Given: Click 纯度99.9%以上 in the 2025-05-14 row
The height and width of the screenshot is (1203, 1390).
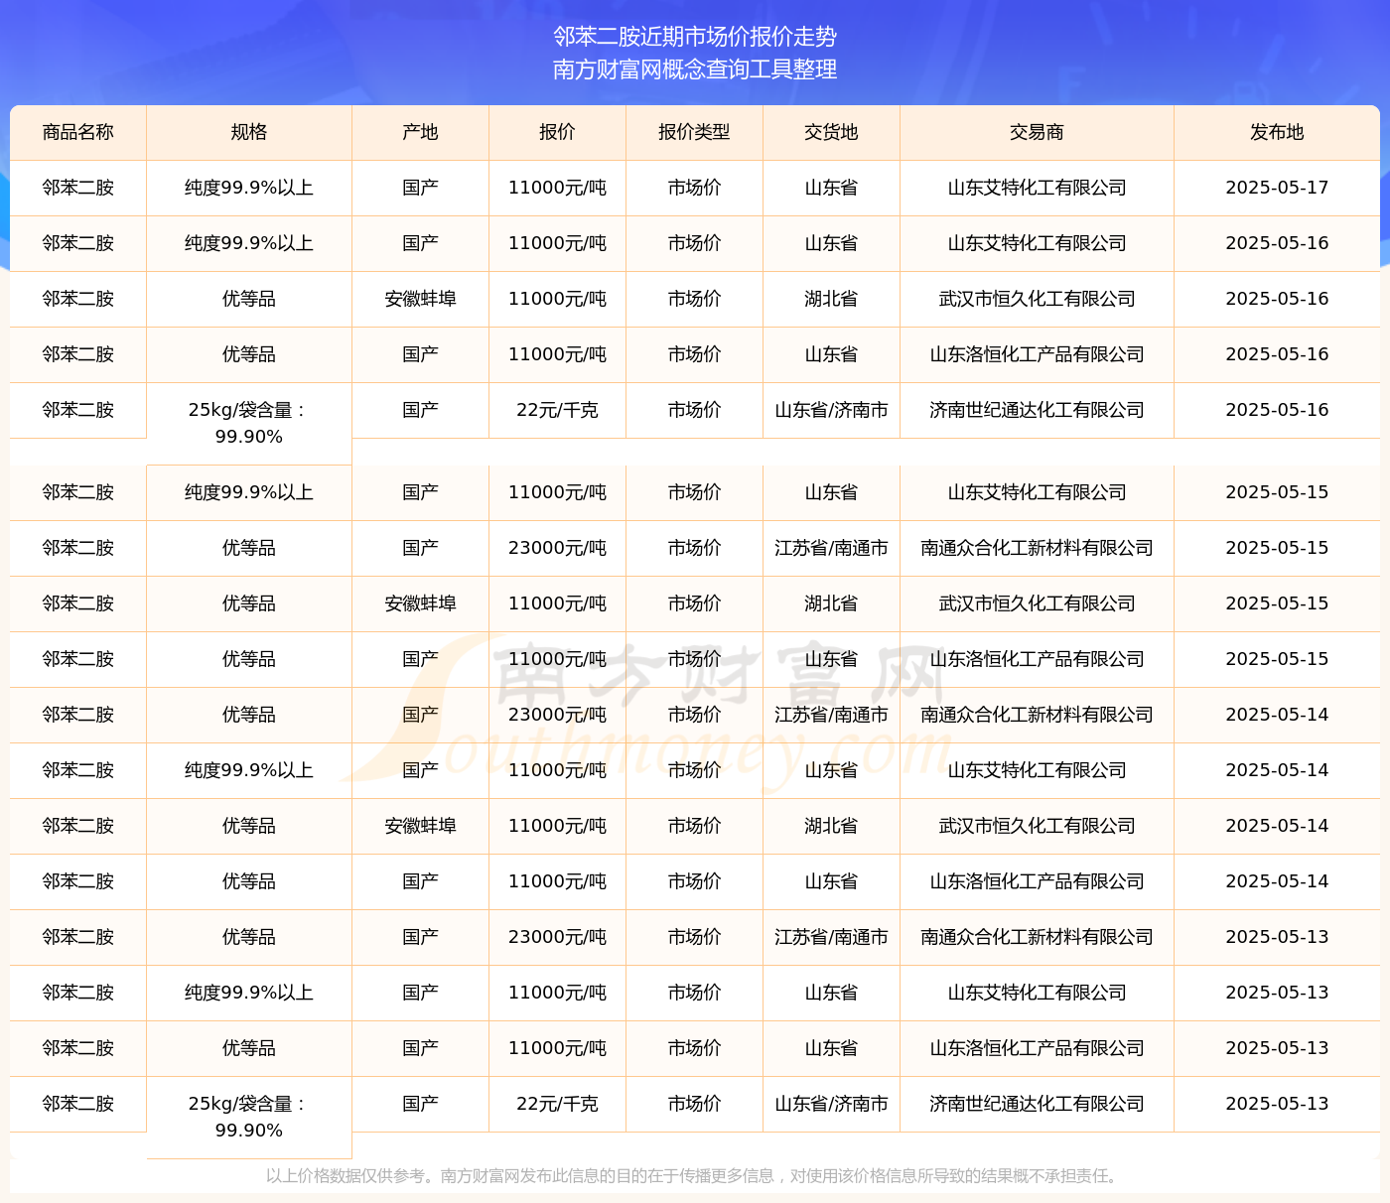Looking at the screenshot, I should [x=249, y=770].
